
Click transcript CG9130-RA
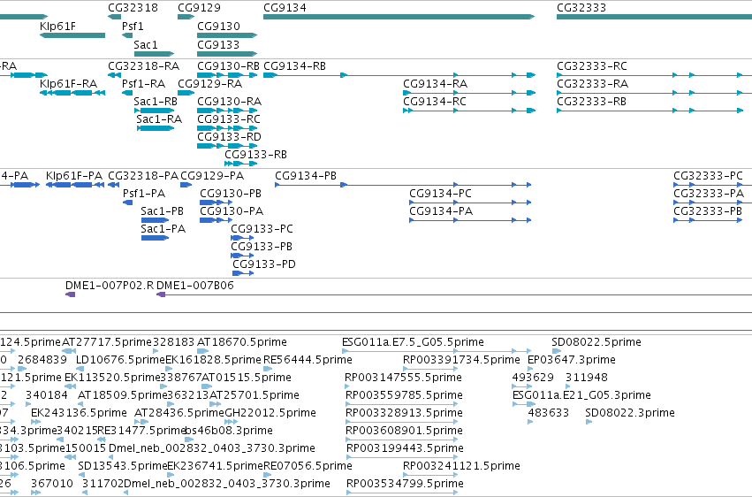[227, 111]
